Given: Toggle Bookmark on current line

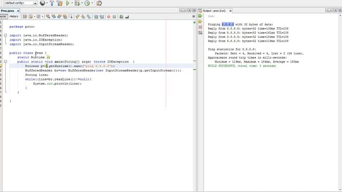Looking at the screenshot, I should (89, 17).
